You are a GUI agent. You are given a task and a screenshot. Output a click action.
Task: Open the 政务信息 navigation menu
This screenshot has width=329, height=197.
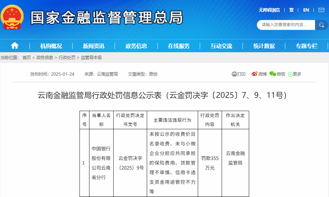(x=136, y=46)
